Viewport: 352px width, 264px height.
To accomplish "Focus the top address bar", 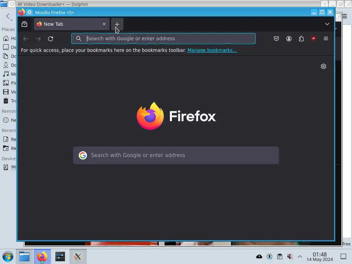I will pos(163,38).
